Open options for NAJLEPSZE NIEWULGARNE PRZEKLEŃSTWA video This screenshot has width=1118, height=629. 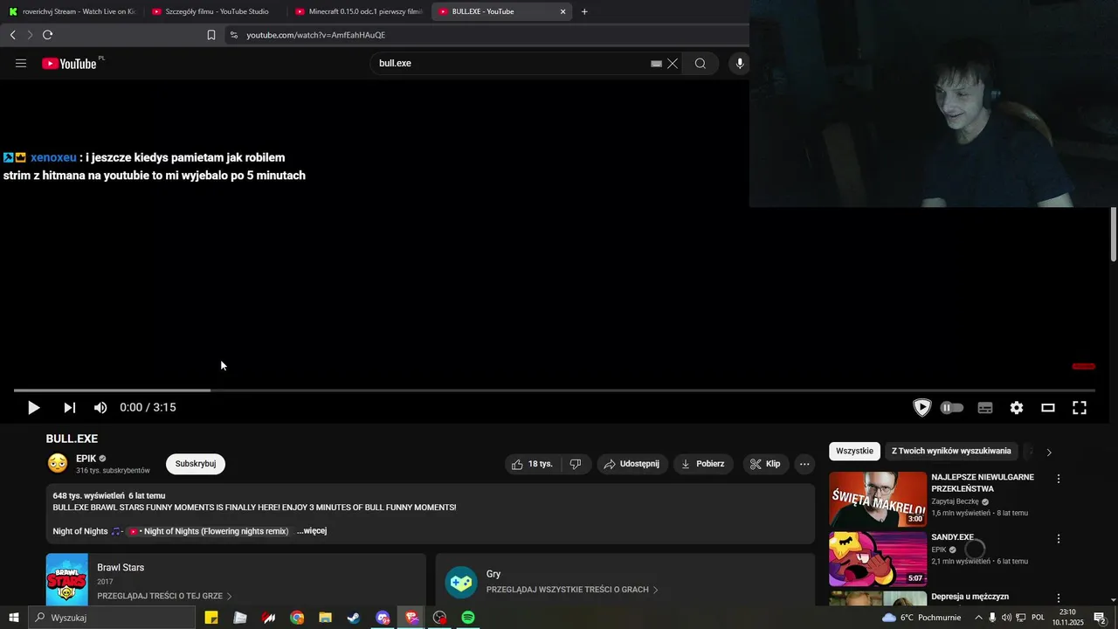(x=1059, y=479)
